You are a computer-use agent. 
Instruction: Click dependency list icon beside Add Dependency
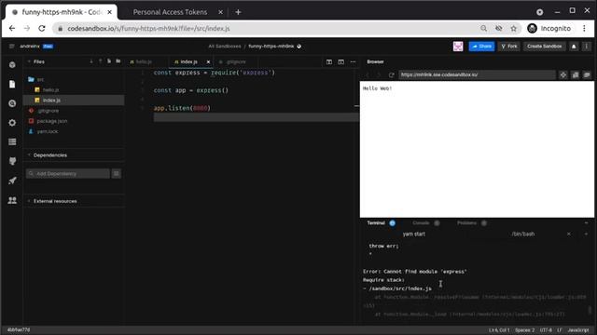coord(116,174)
